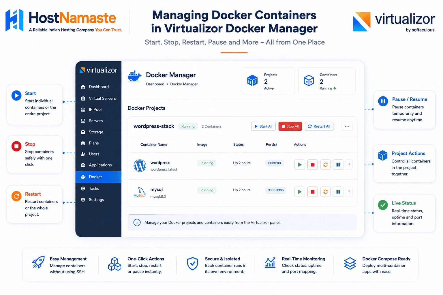This screenshot has width=443, height=295.
Task: Open Storage from the sidebar
Action: (x=98, y=132)
